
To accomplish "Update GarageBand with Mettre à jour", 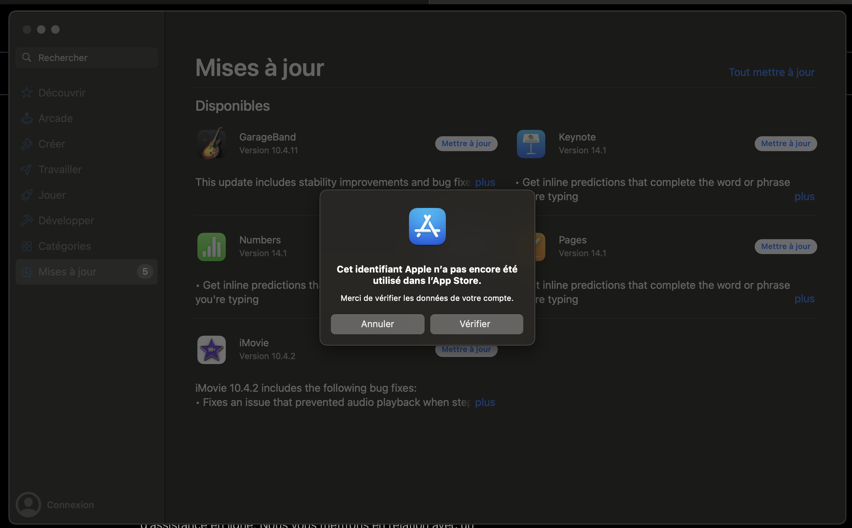I will click(466, 144).
